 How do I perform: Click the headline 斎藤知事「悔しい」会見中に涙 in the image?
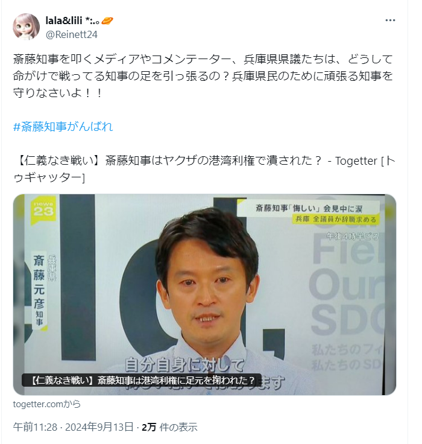click(309, 209)
